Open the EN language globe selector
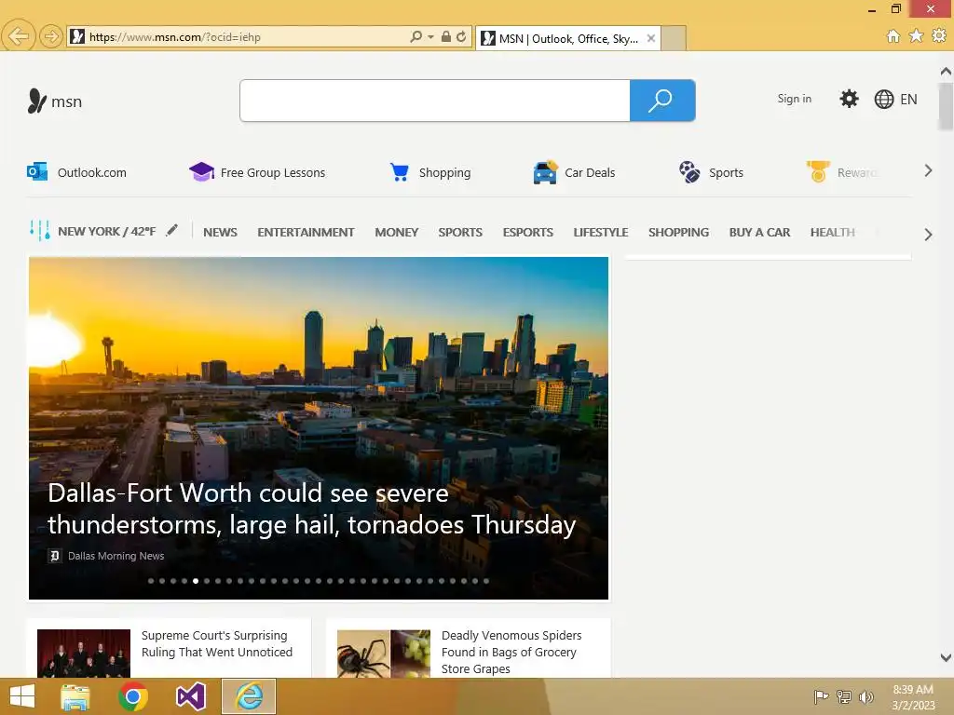The height and width of the screenshot is (715, 954). tap(895, 99)
